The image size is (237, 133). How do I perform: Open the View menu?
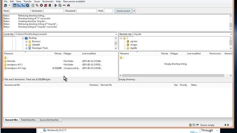point(19,1)
